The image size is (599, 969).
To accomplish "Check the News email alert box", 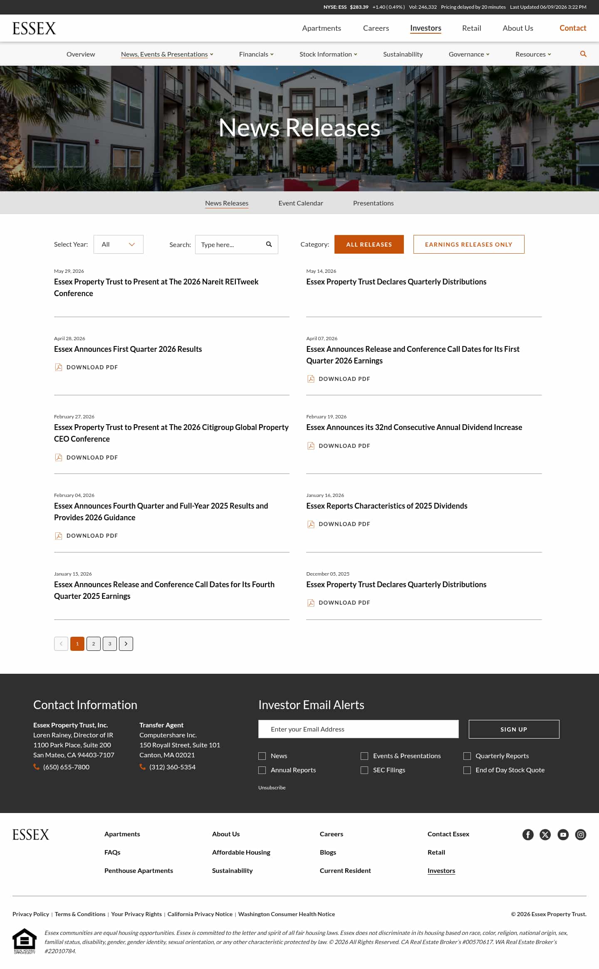I will (262, 756).
